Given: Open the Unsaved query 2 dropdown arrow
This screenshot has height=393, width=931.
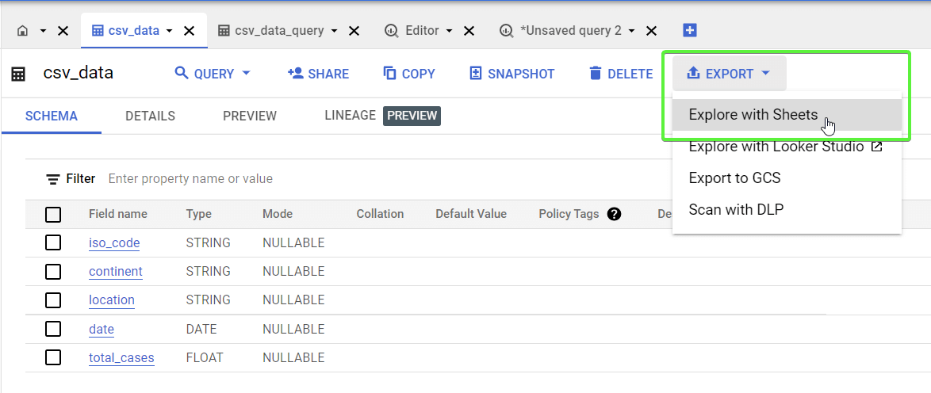Looking at the screenshot, I should (x=631, y=31).
